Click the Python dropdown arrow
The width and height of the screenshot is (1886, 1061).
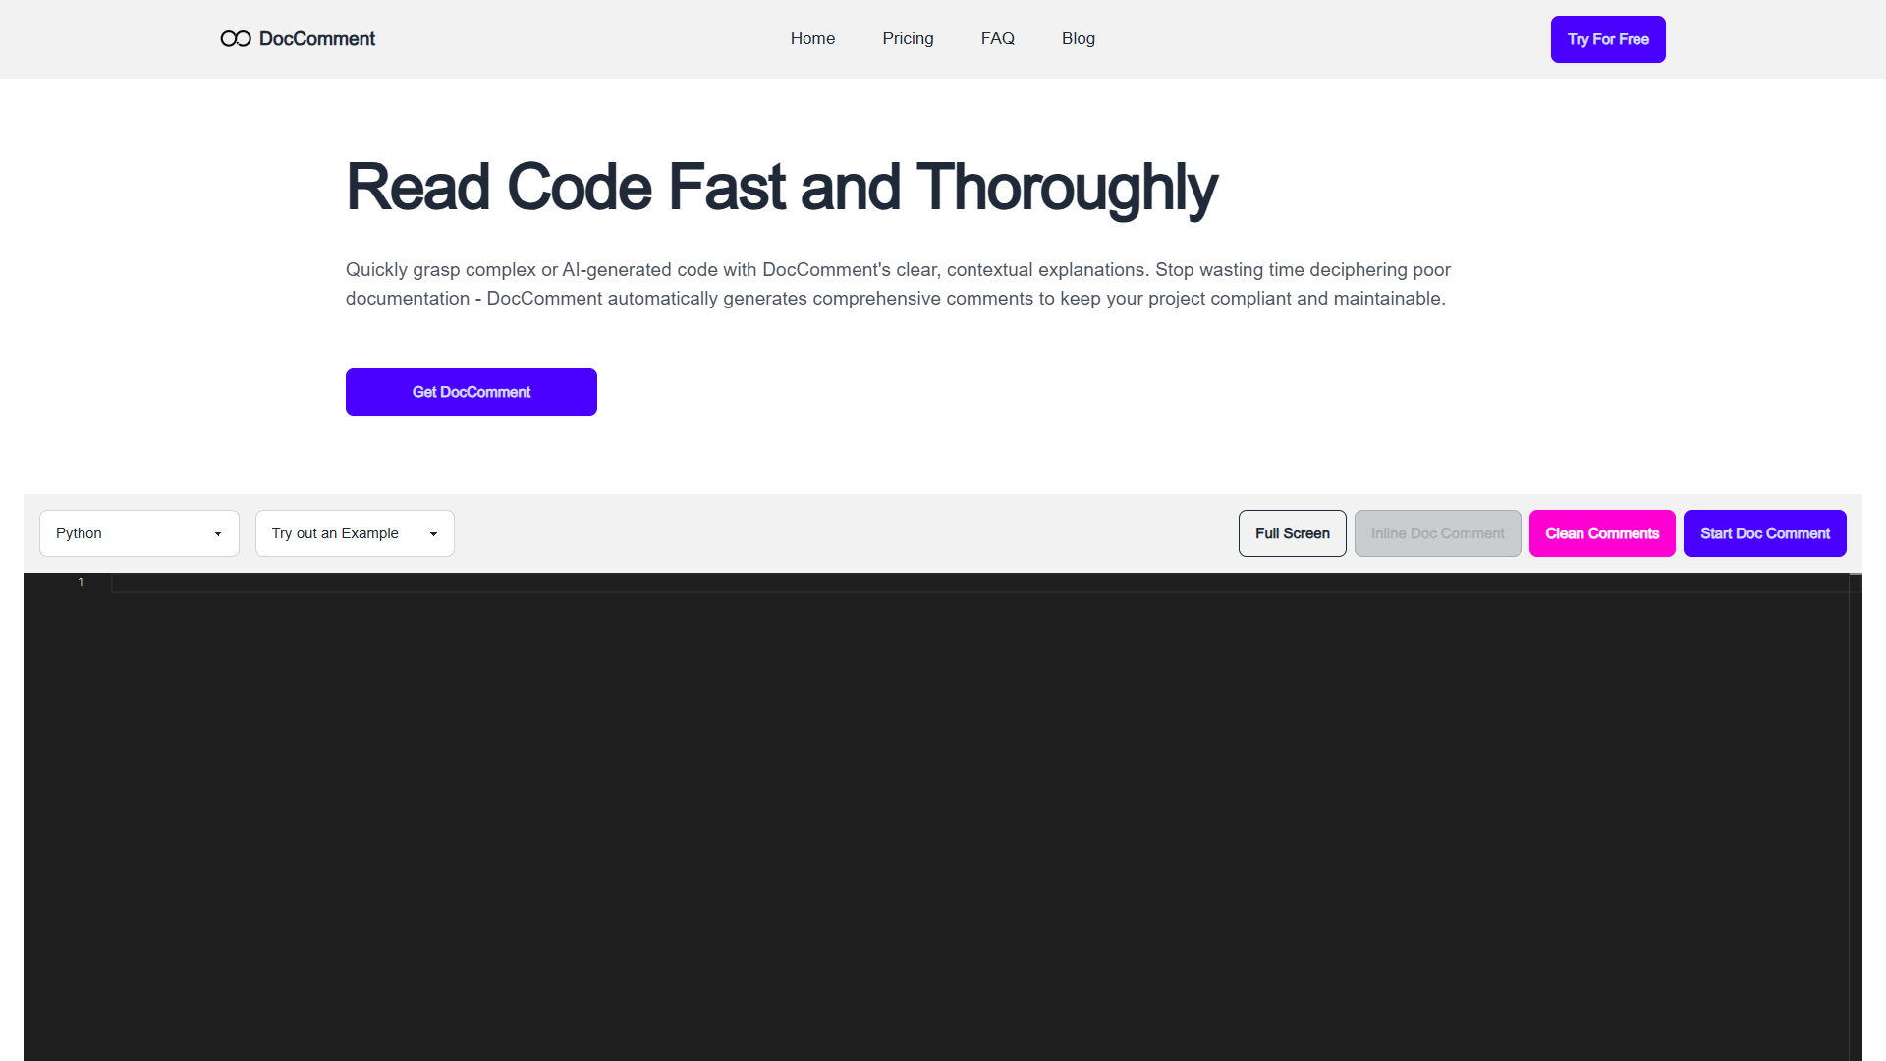click(x=218, y=534)
